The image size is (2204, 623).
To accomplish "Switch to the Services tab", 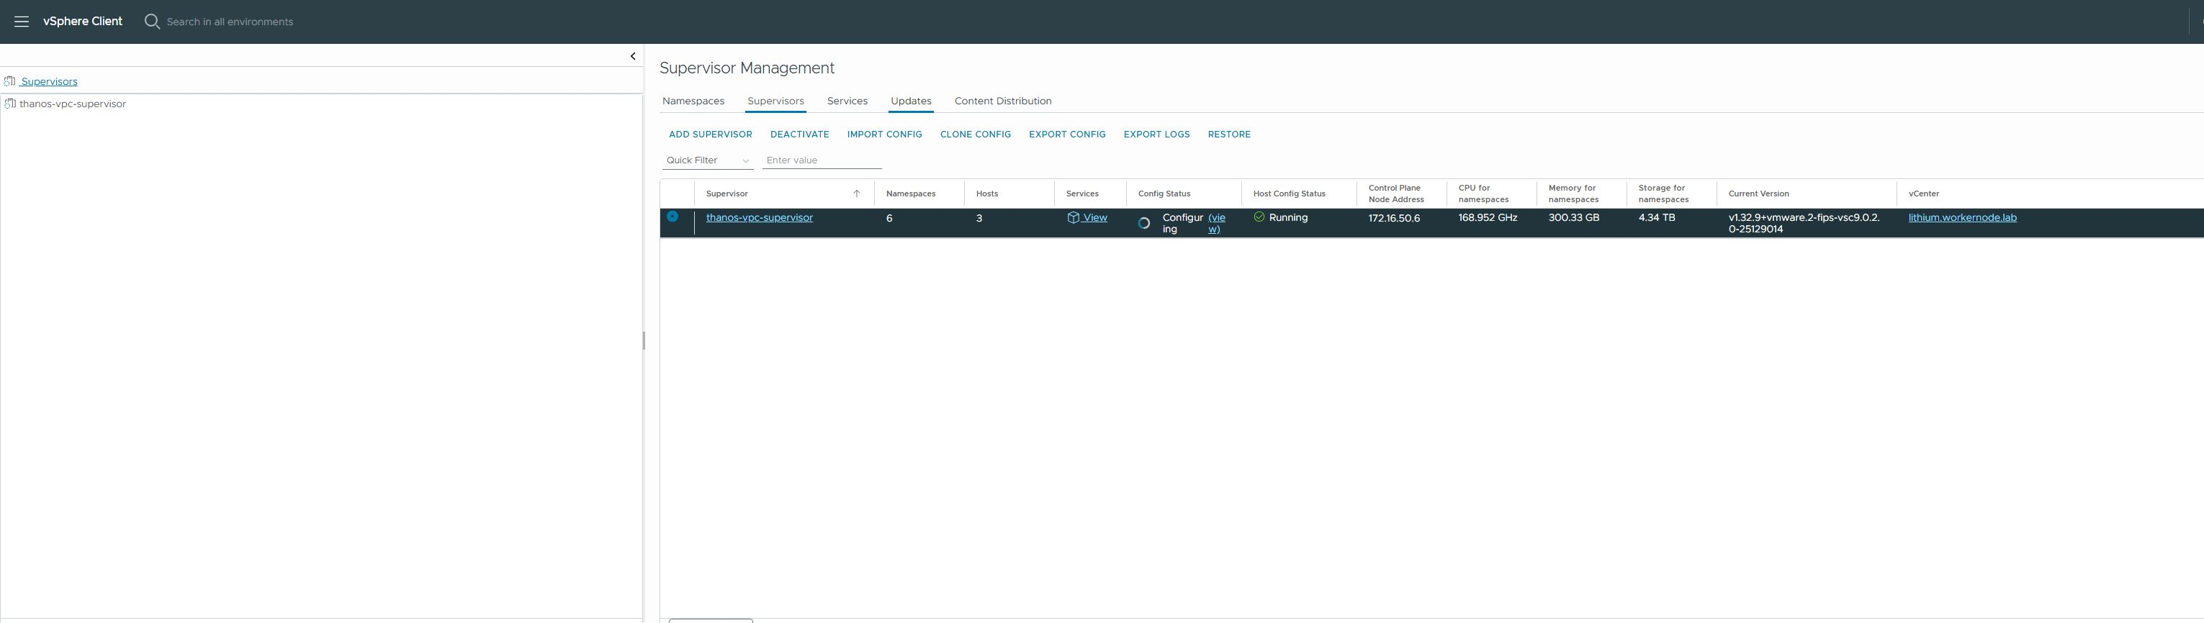I will (847, 101).
